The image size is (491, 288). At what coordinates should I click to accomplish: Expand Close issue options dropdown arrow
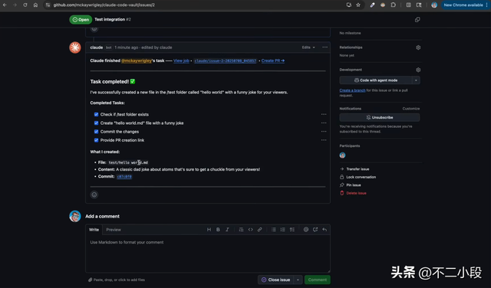(298, 280)
